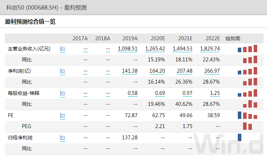This screenshot has width=267, height=157.
Task: Click the 2017A dash link in 主营业务收入 row
Action: point(85,49)
